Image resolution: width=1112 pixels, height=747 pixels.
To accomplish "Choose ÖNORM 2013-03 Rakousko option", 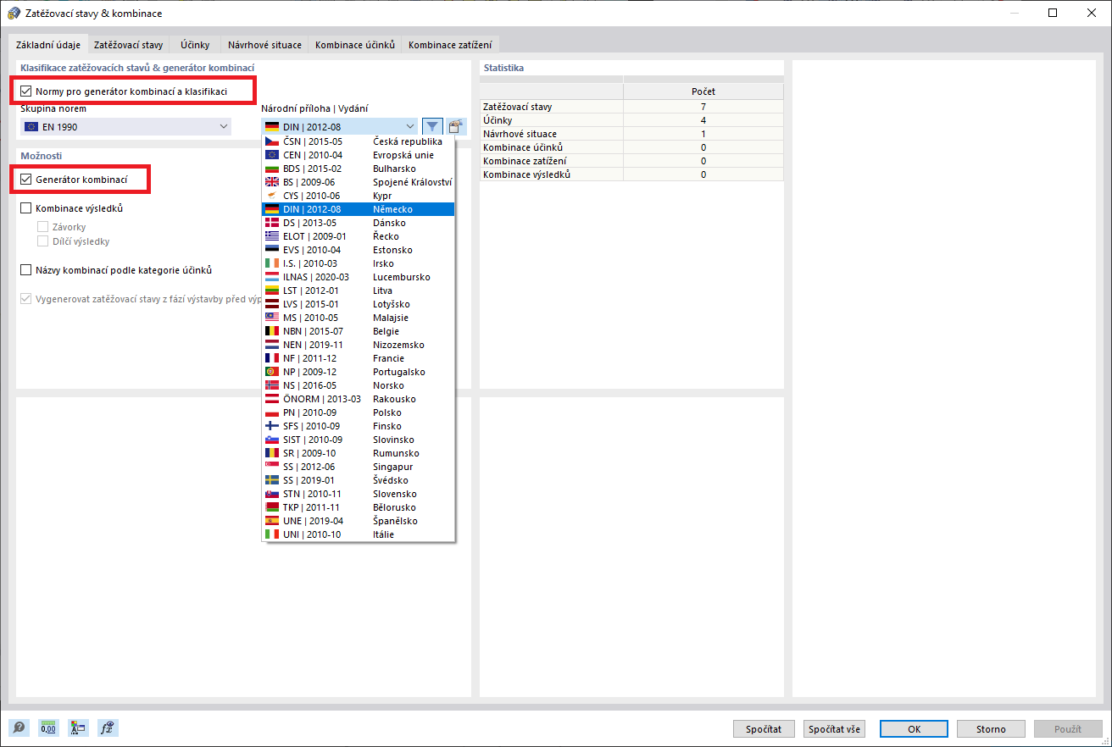I will click(x=359, y=399).
